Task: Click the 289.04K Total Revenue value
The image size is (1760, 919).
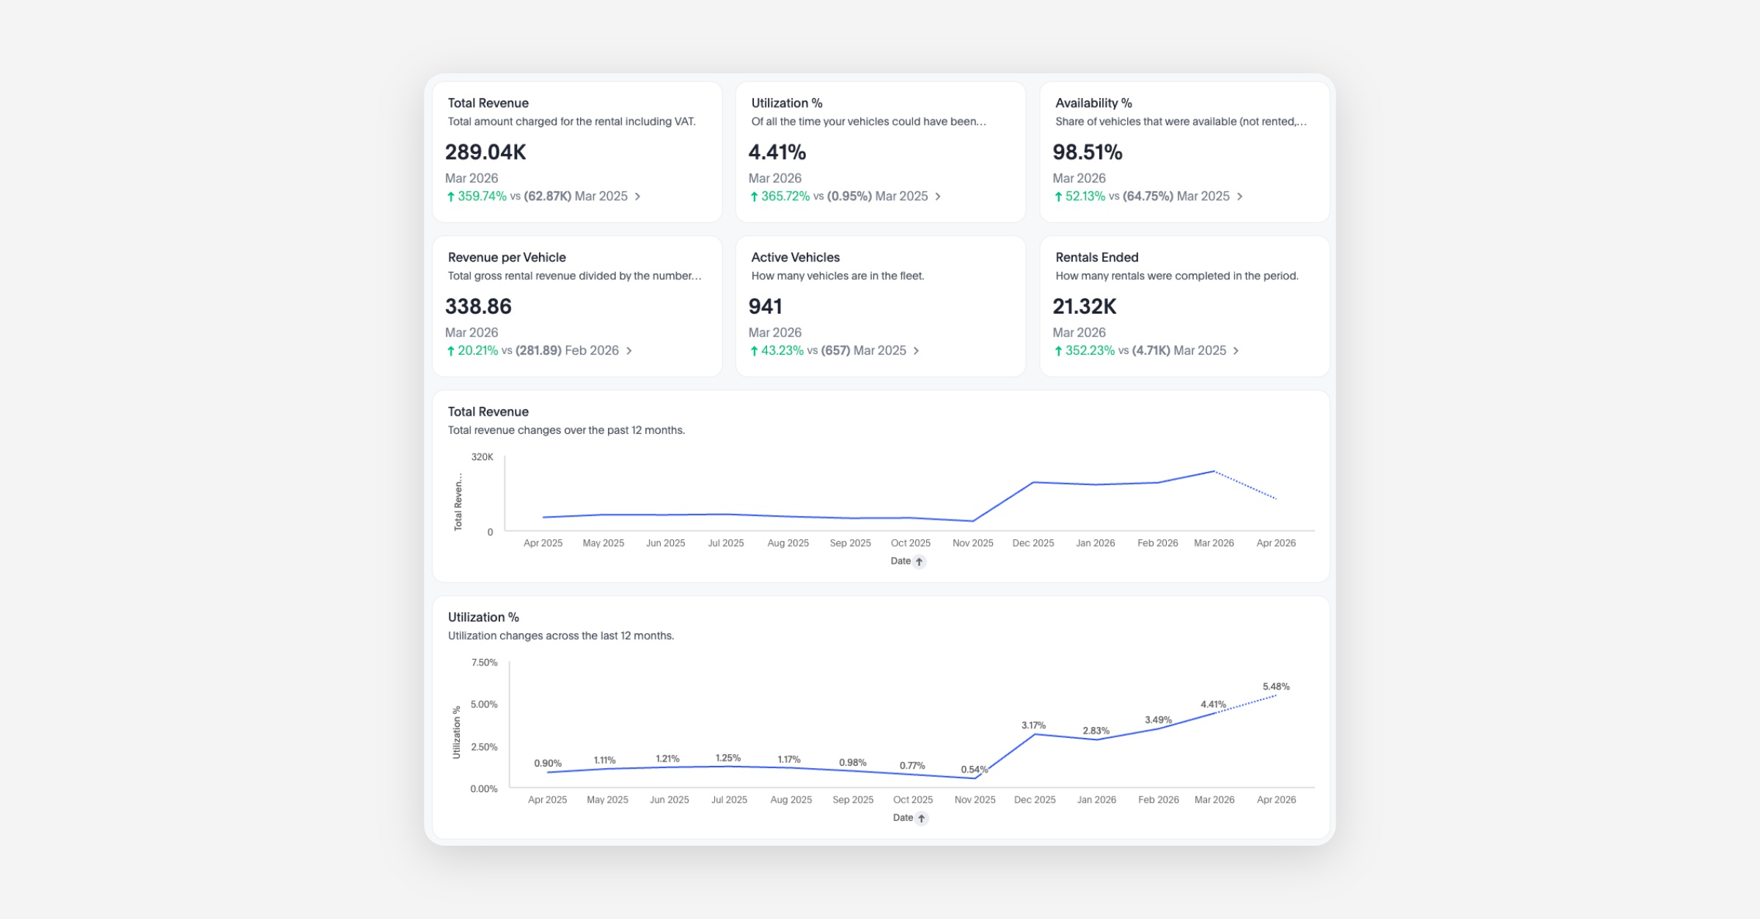Action: 485,152
